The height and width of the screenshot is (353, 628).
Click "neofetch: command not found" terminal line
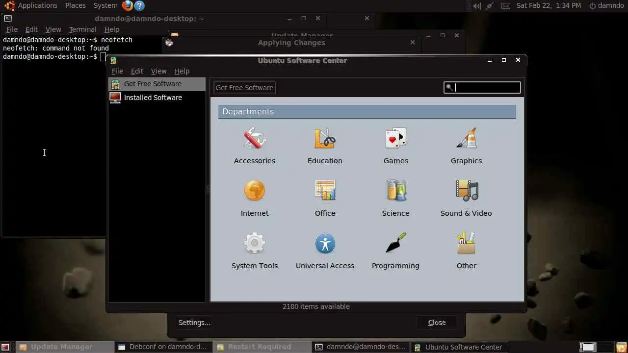click(x=56, y=48)
